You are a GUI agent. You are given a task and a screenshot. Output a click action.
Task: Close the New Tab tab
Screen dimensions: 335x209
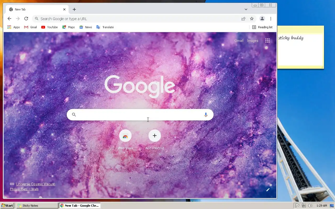pyautogui.click(x=64, y=9)
